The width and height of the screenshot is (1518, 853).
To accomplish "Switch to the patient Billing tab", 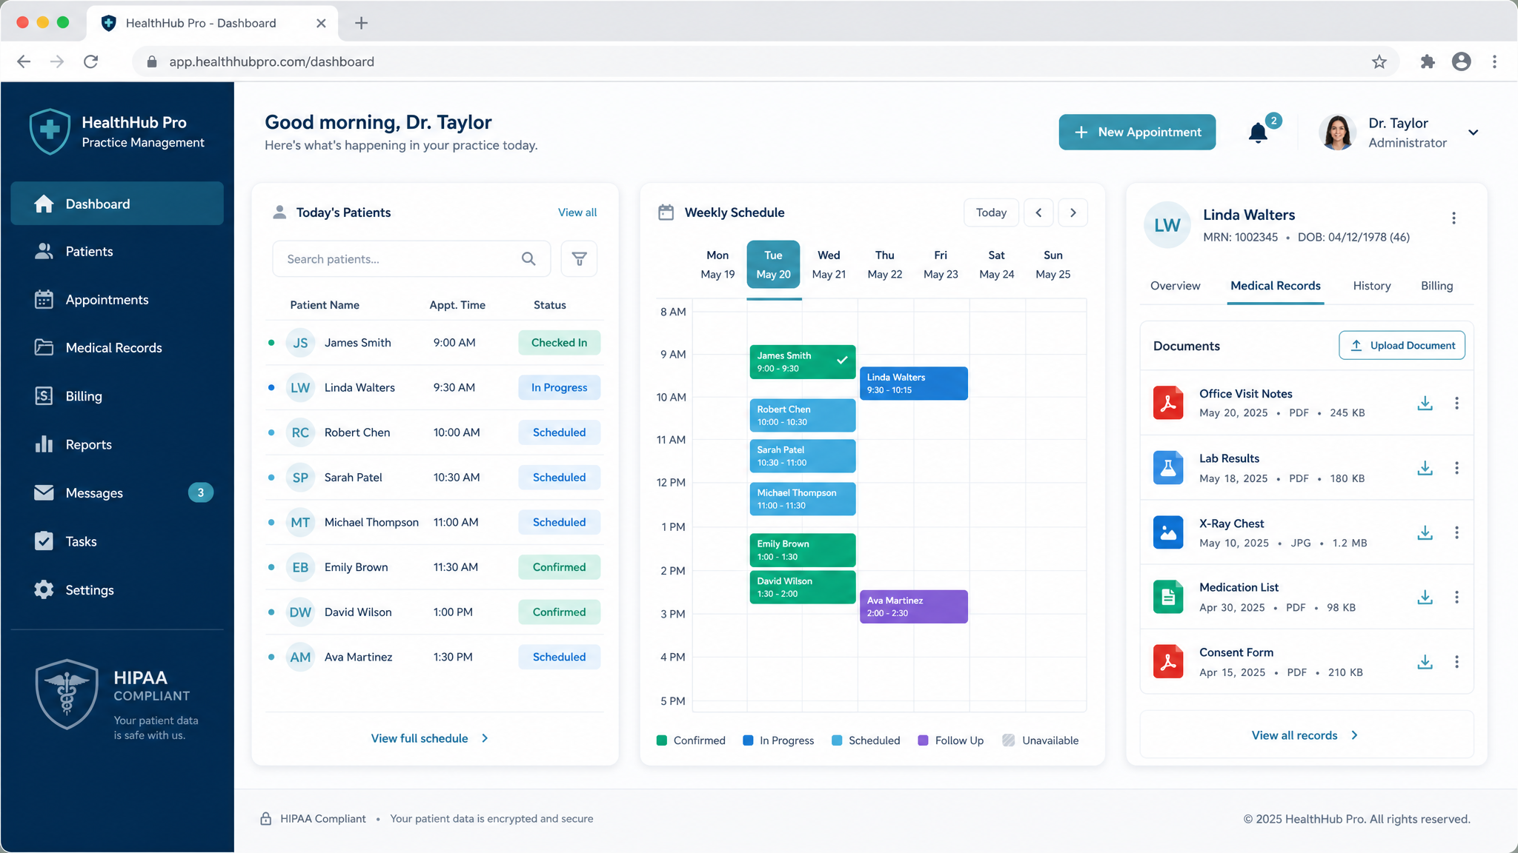I will point(1436,286).
